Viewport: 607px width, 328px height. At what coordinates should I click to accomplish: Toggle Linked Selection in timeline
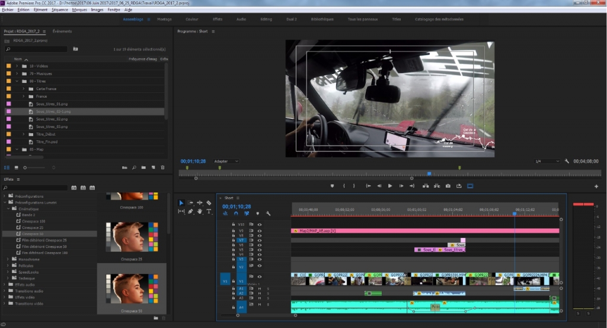click(x=247, y=214)
